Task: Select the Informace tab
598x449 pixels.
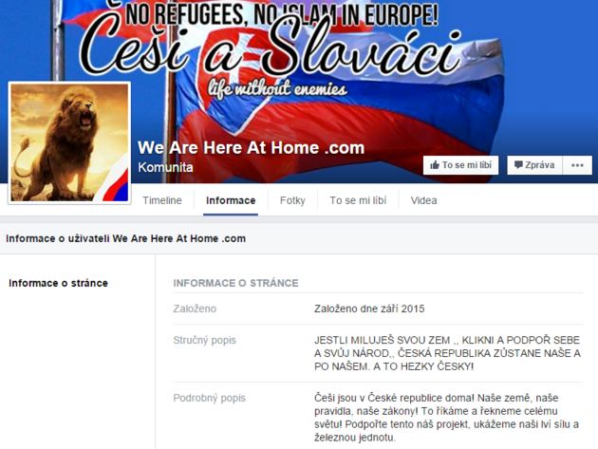Action: coord(231,200)
